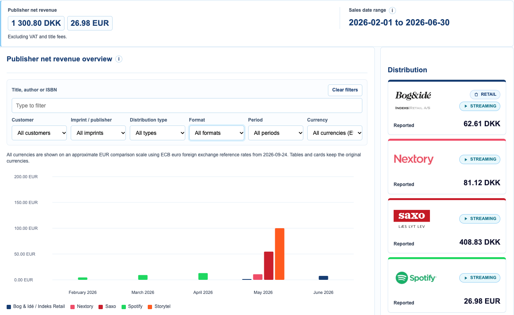Click STREAMING badge on Nextory card
514x315 pixels.
tap(480, 159)
